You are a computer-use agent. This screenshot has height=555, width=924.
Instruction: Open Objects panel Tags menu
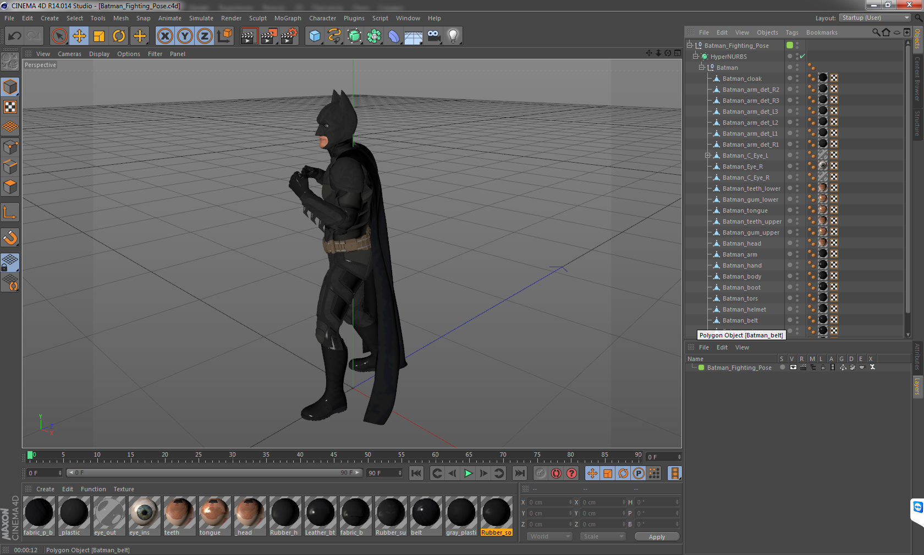click(x=791, y=32)
